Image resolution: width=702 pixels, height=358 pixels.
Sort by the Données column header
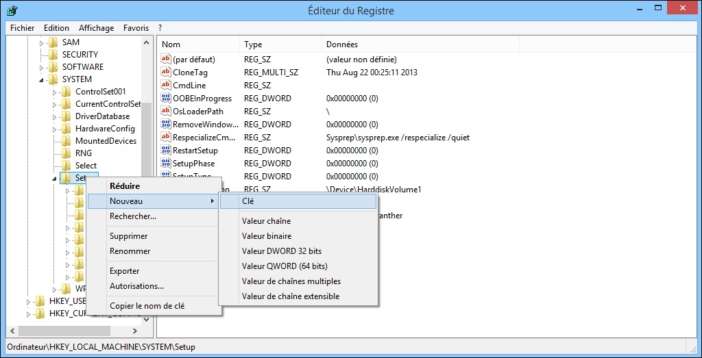pyautogui.click(x=420, y=44)
